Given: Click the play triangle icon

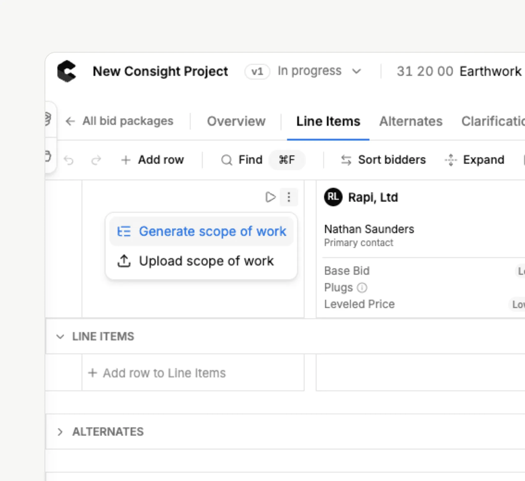Looking at the screenshot, I should (270, 197).
